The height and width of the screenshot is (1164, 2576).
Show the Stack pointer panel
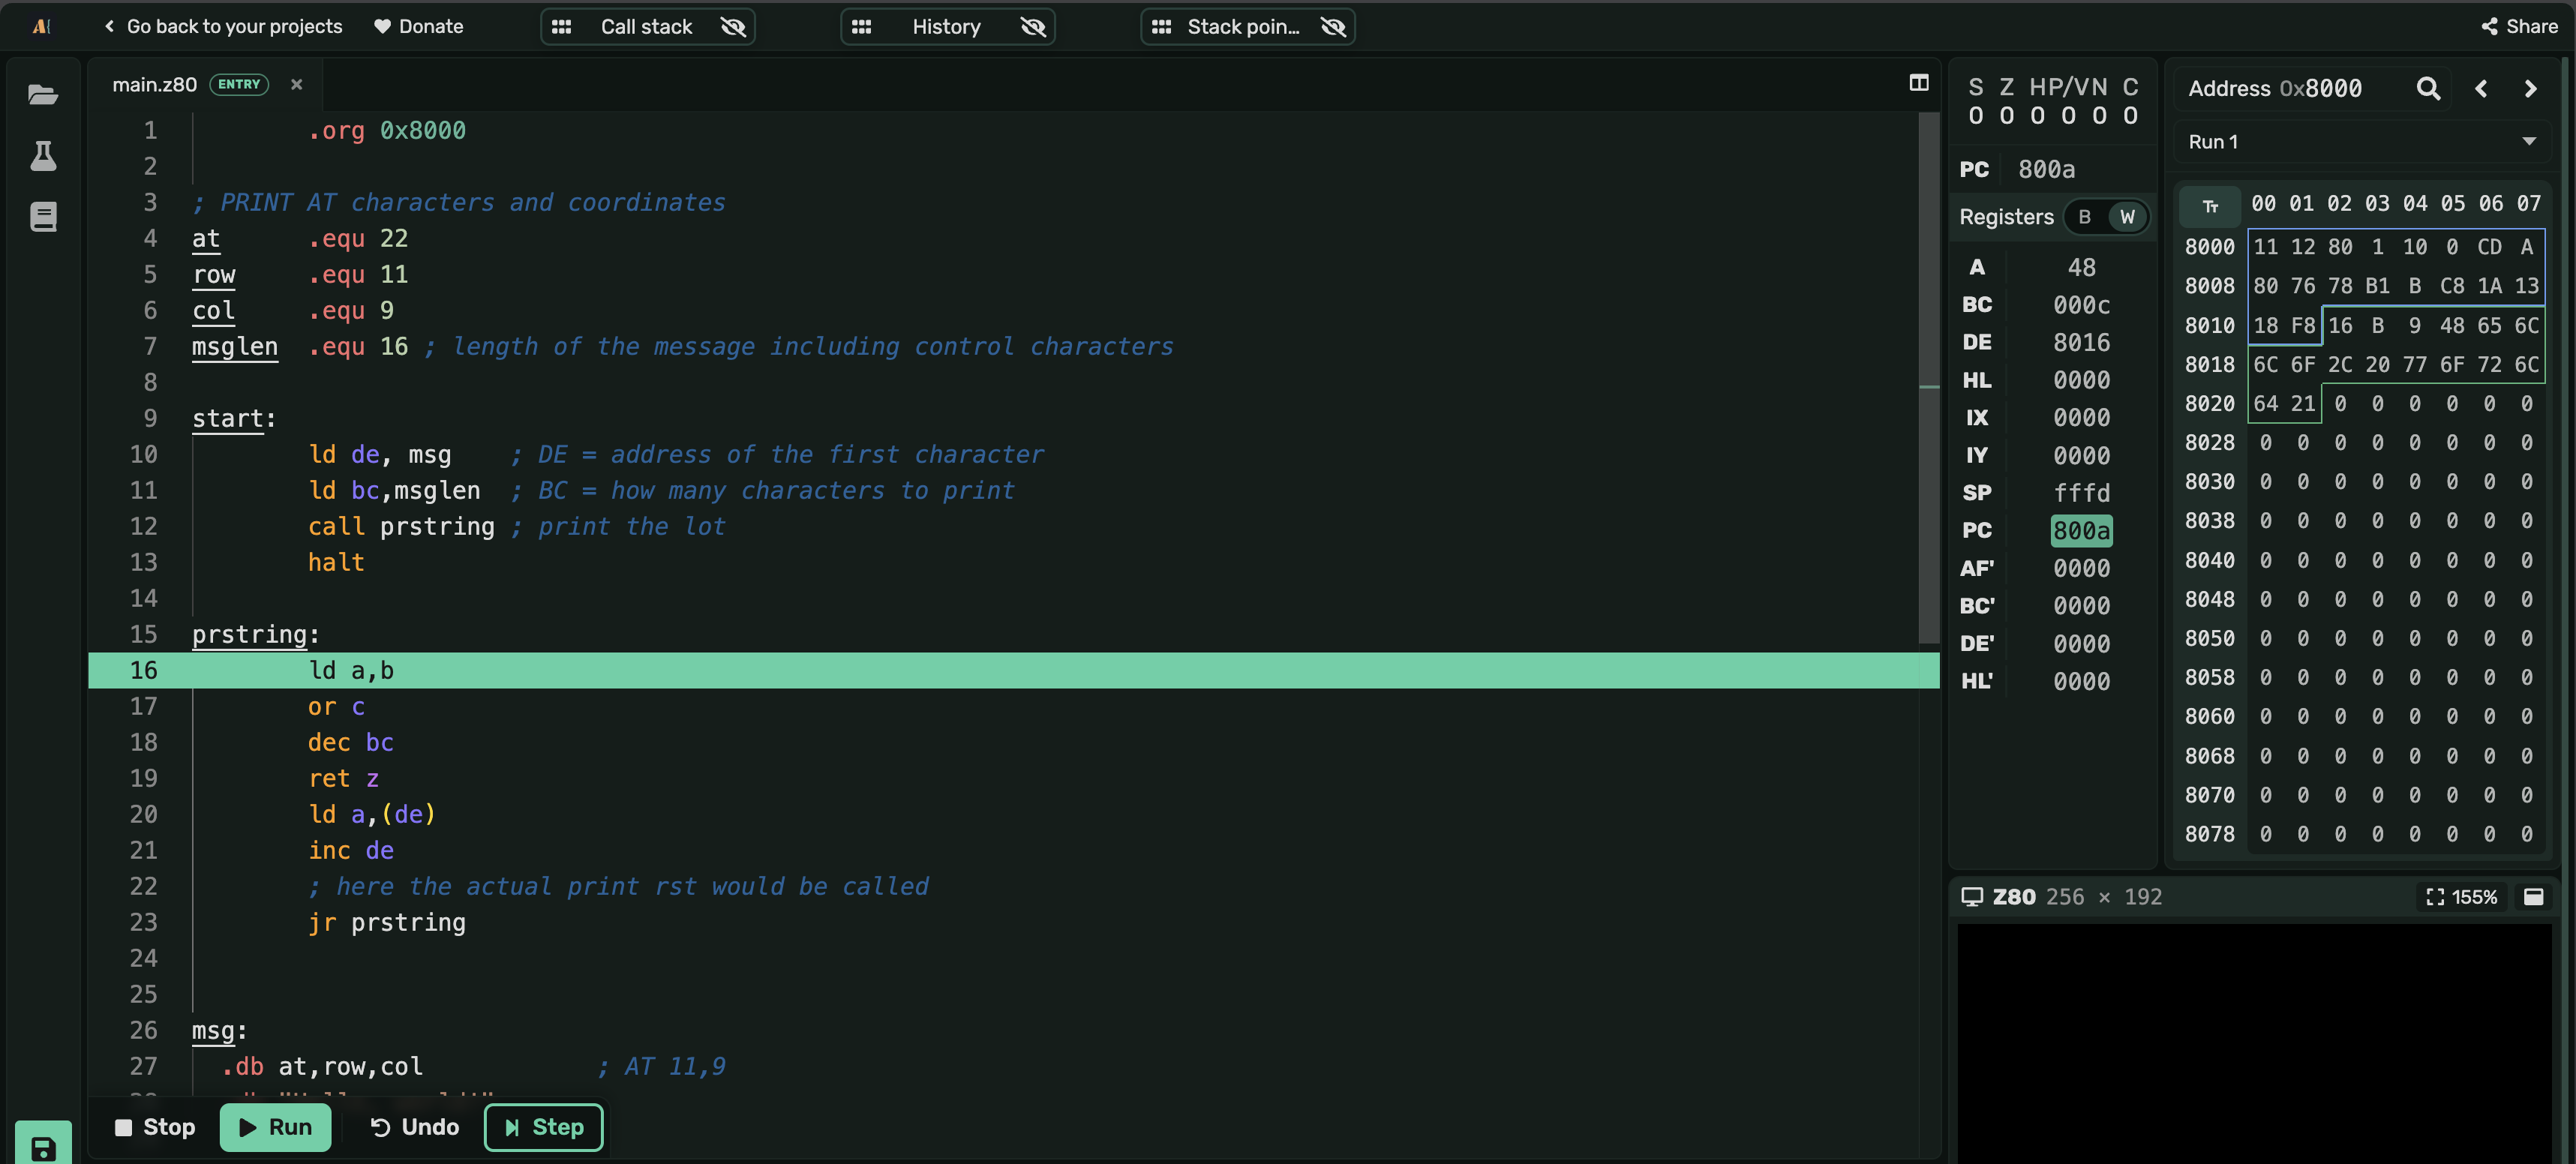[1248, 27]
